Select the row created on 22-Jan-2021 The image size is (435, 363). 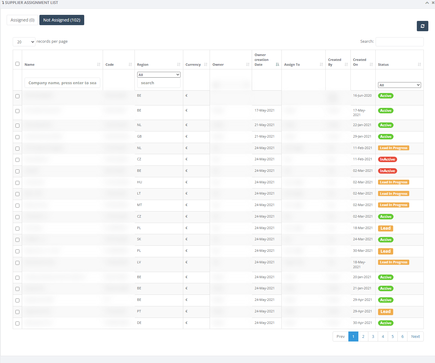click(x=17, y=125)
